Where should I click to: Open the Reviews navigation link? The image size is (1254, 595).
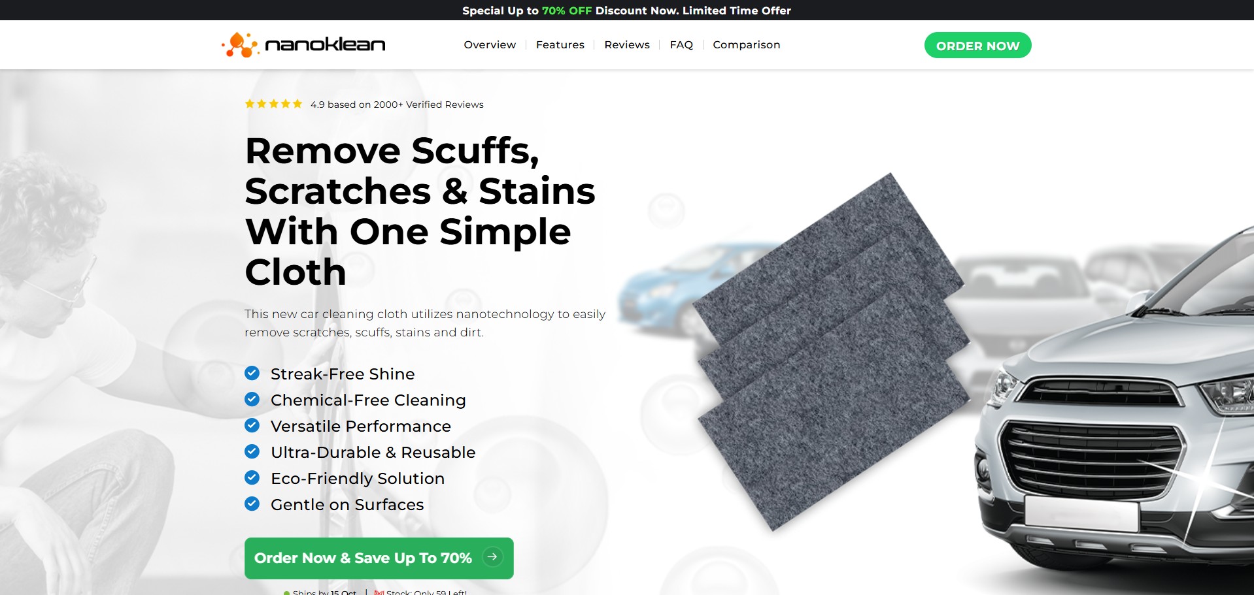coord(627,44)
